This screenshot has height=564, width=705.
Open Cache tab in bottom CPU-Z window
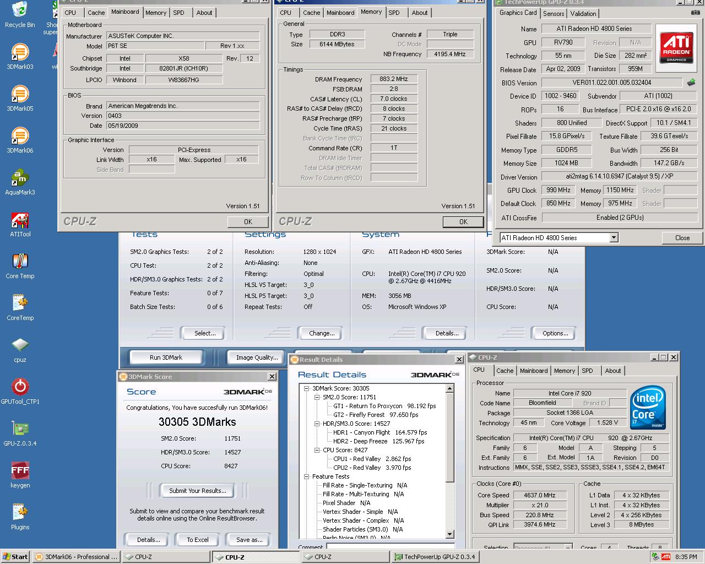coord(505,371)
